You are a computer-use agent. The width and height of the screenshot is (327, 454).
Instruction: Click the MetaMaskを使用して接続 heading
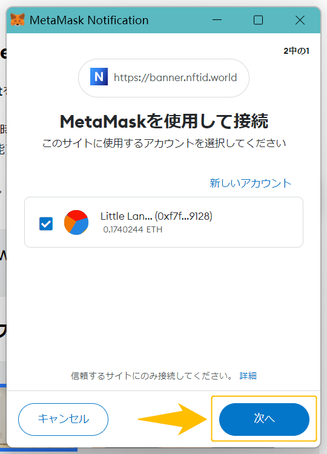(x=164, y=121)
